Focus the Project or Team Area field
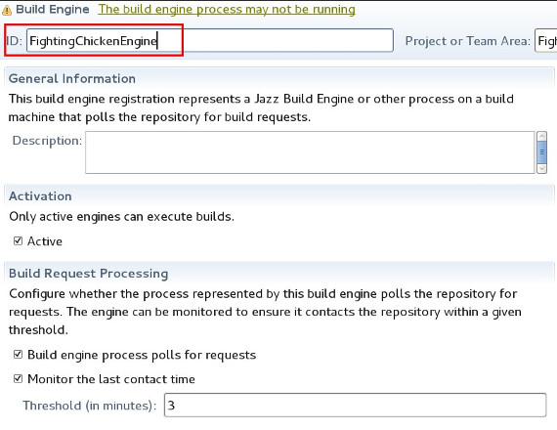The height and width of the screenshot is (430, 557). coord(545,41)
